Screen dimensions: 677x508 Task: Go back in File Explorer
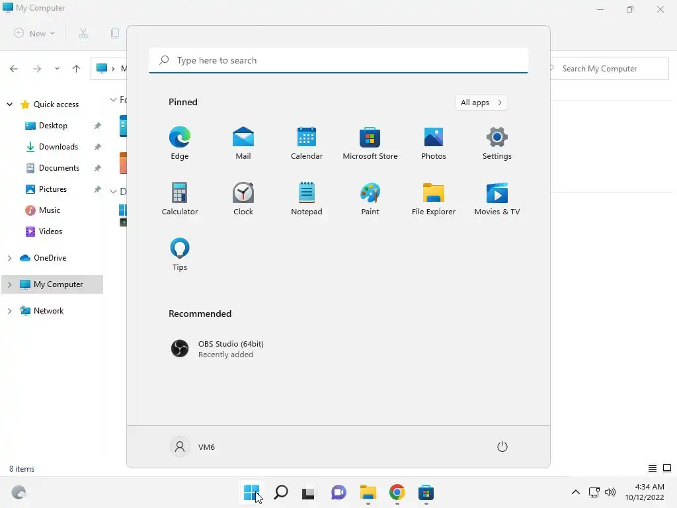point(14,69)
